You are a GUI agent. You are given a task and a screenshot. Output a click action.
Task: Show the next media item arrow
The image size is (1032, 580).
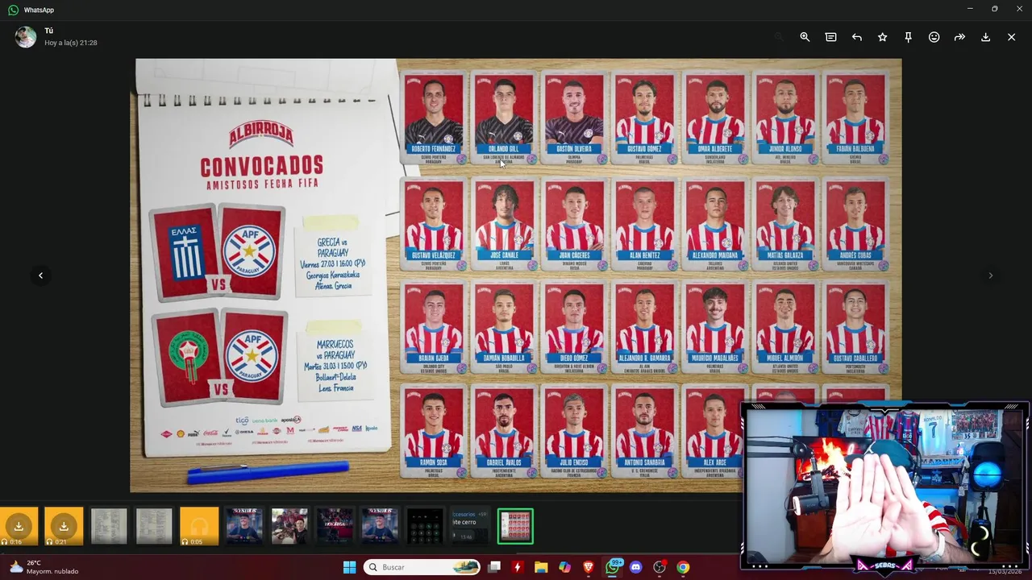click(990, 275)
